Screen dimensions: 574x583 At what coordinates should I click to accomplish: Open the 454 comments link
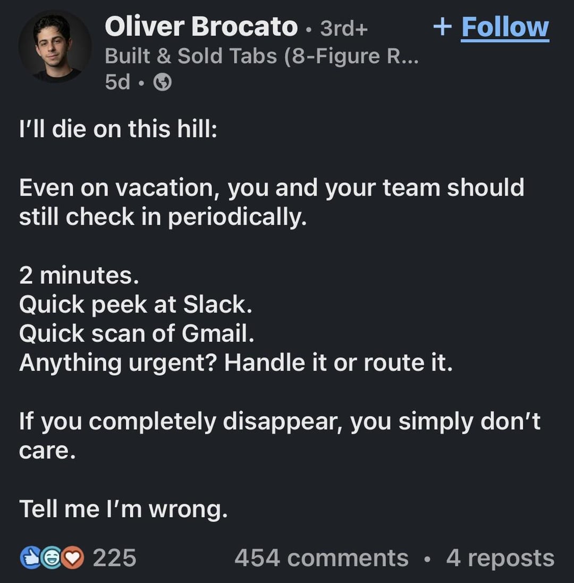pos(321,558)
